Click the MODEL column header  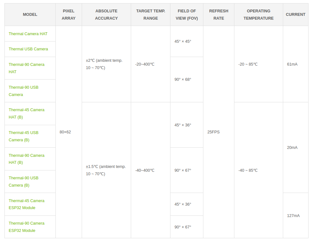[30, 15]
